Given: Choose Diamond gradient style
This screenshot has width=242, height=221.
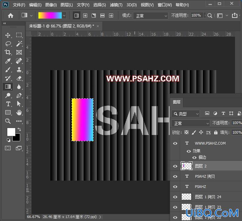Looking at the screenshot, I should coord(111,16).
